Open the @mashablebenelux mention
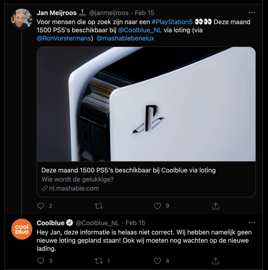268x270 pixels. point(125,38)
